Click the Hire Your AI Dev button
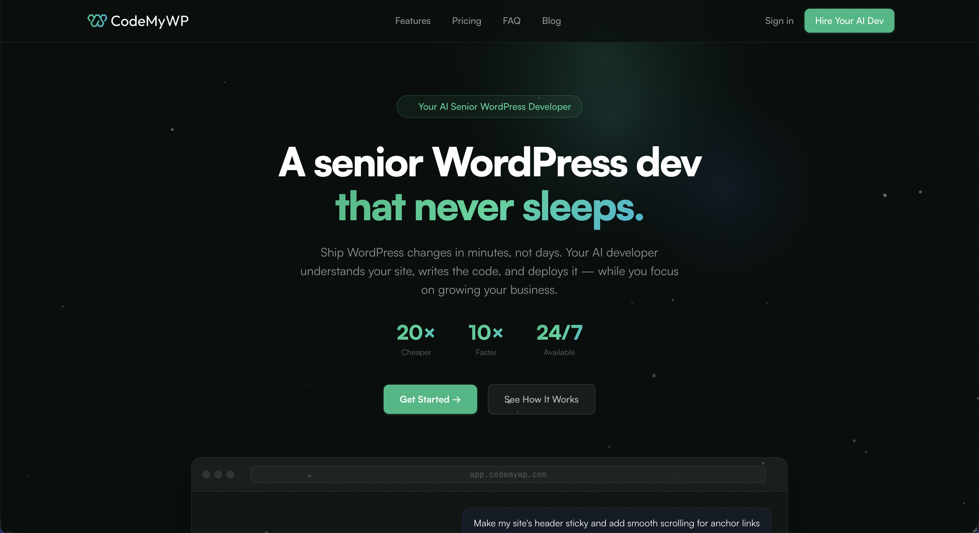This screenshot has width=979, height=533. coord(849,21)
